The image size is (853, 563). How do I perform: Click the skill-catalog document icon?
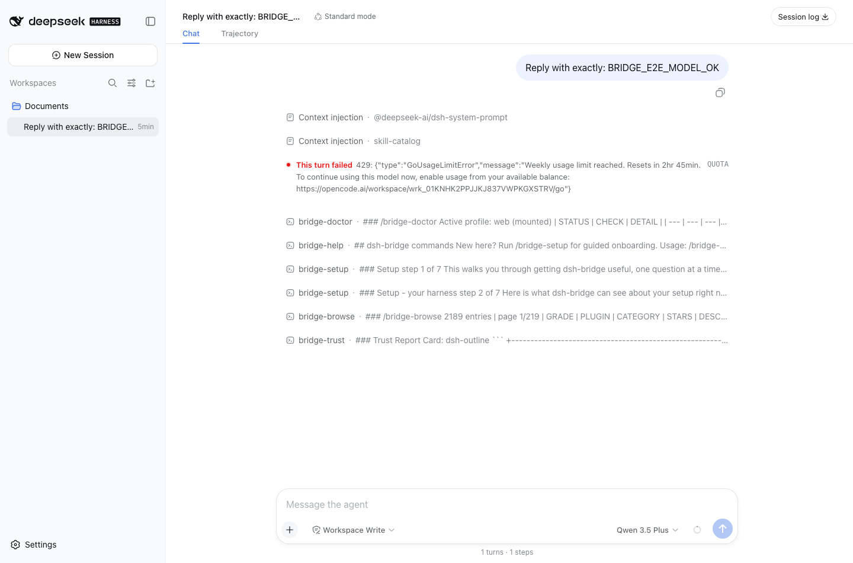(x=290, y=141)
